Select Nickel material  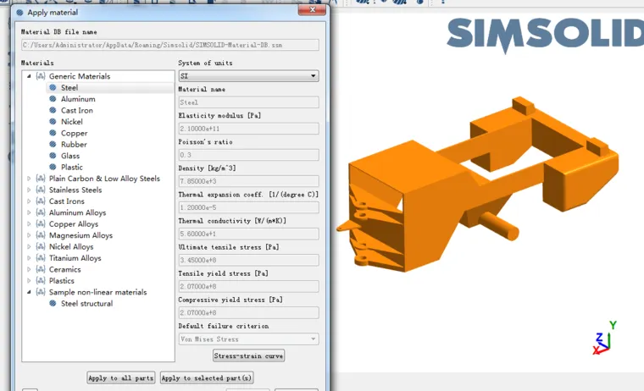coord(72,122)
